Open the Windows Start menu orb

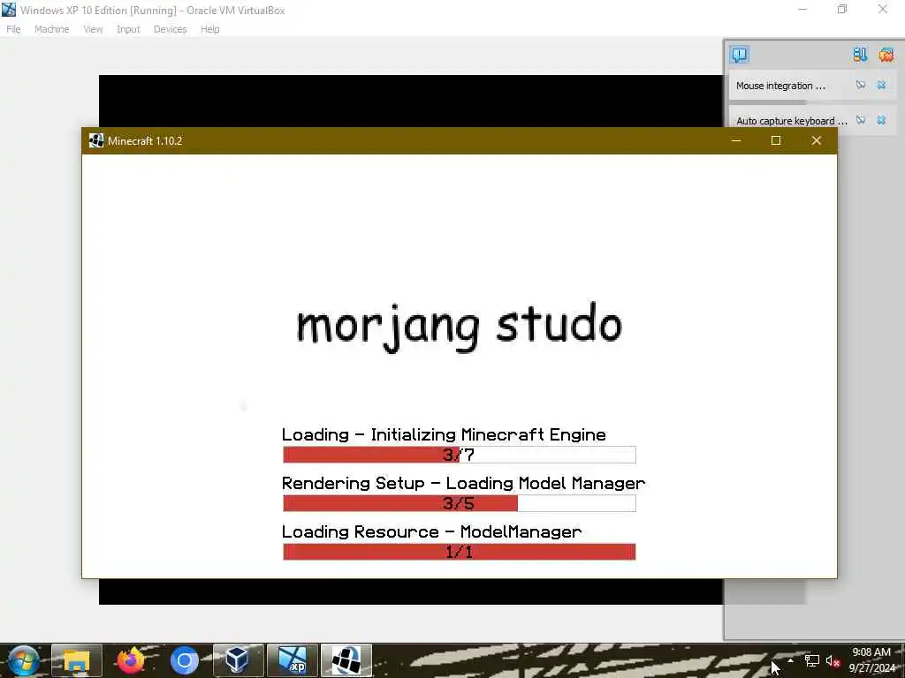(x=24, y=660)
